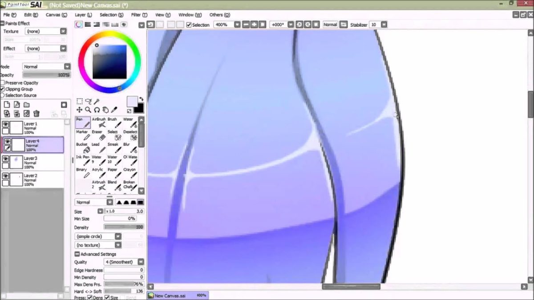Select the Blur brush

click(130, 148)
